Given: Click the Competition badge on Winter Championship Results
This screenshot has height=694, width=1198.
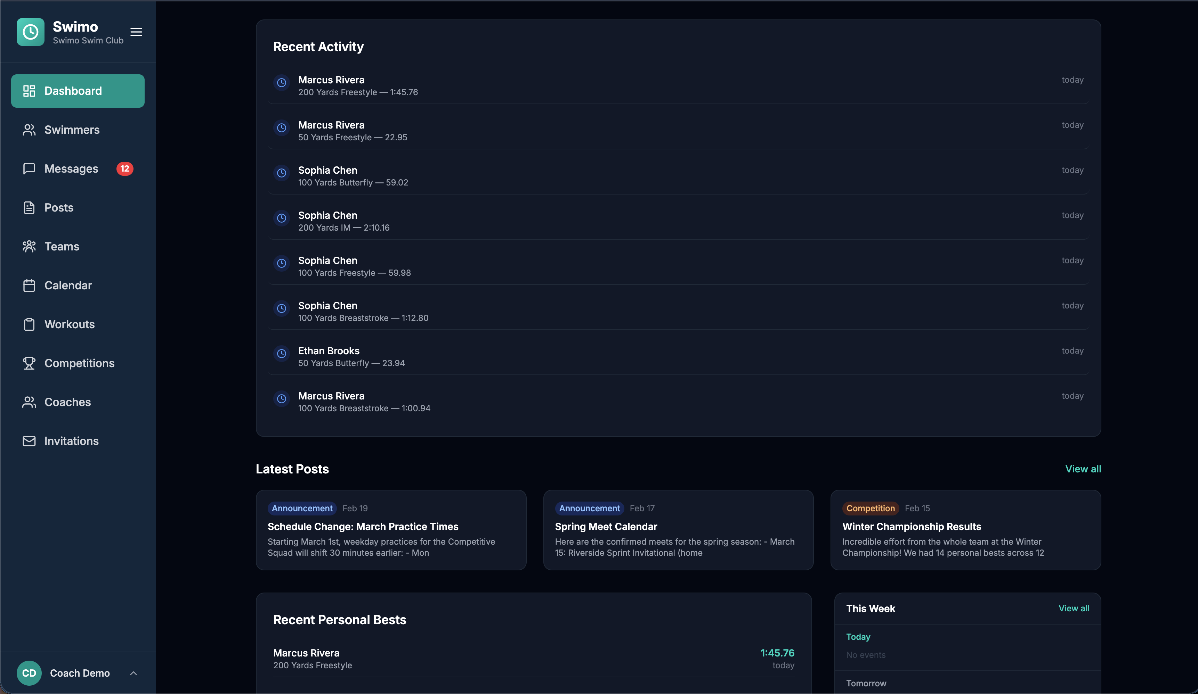Looking at the screenshot, I should coord(870,508).
